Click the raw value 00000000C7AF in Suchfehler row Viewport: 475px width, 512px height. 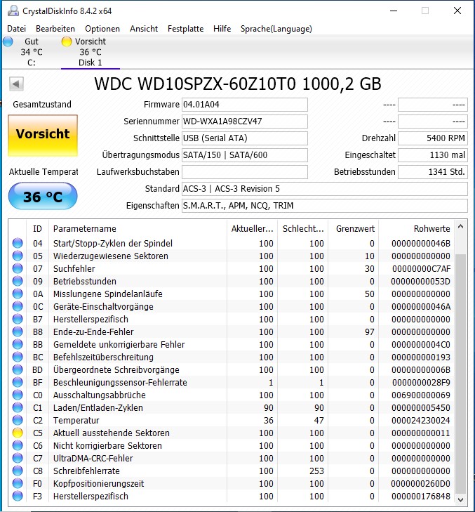421,269
